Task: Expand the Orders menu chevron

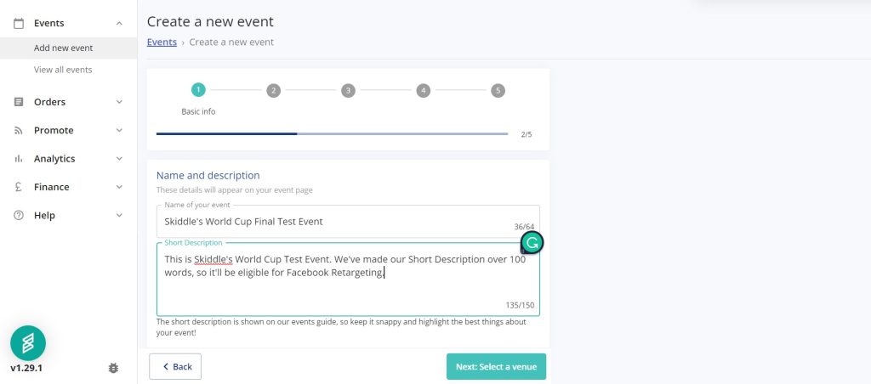Action: [119, 102]
